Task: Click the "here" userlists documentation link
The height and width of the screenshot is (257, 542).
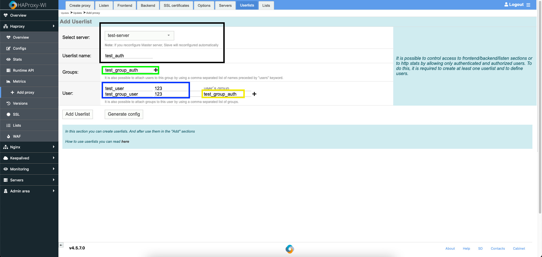Action: click(125, 141)
